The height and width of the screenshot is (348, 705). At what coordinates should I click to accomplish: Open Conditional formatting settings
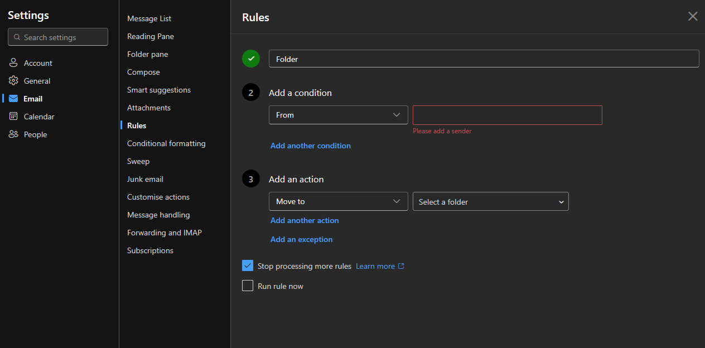pyautogui.click(x=166, y=143)
